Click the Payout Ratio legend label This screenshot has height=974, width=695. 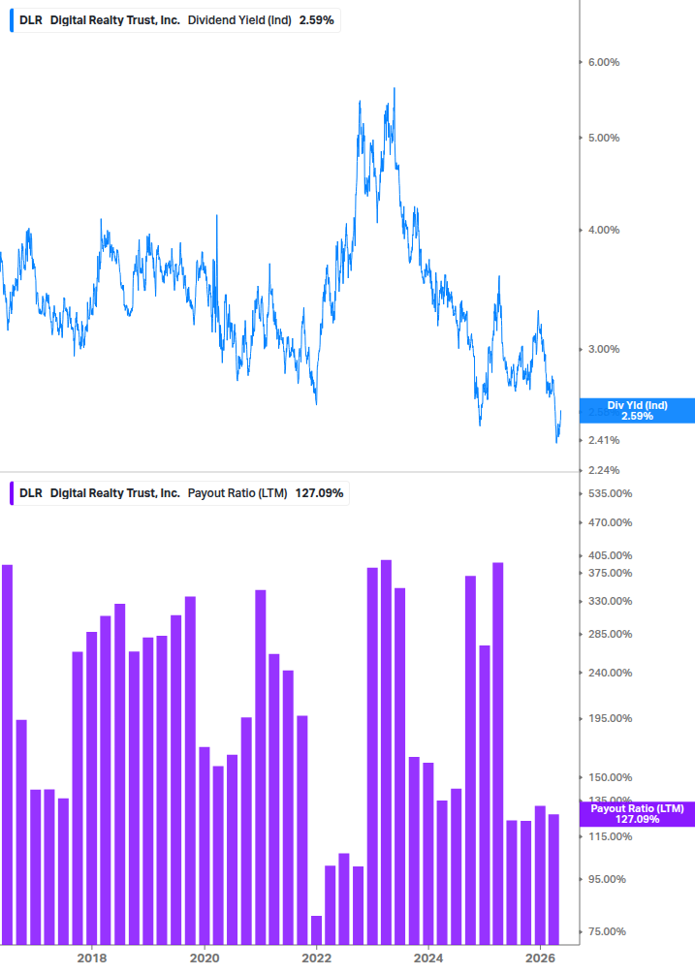coord(180,493)
